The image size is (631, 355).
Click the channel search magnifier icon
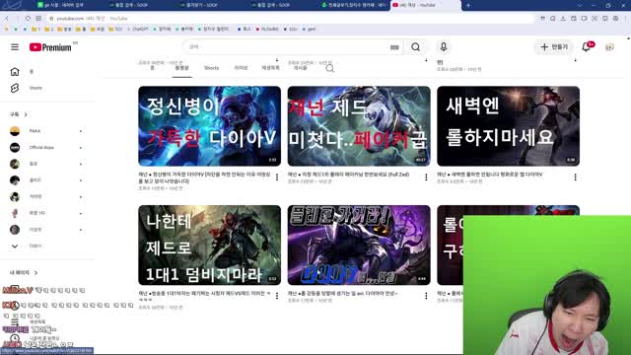click(x=329, y=68)
